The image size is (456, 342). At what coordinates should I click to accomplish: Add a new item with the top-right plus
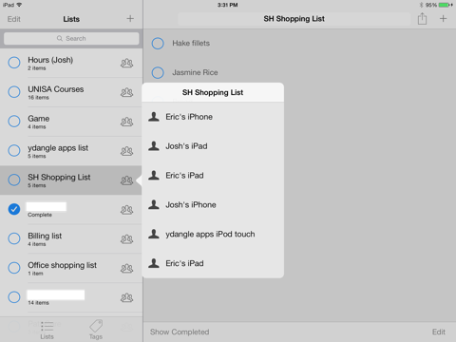(x=443, y=19)
